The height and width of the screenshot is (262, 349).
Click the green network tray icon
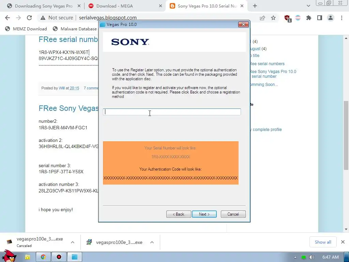[304, 257]
